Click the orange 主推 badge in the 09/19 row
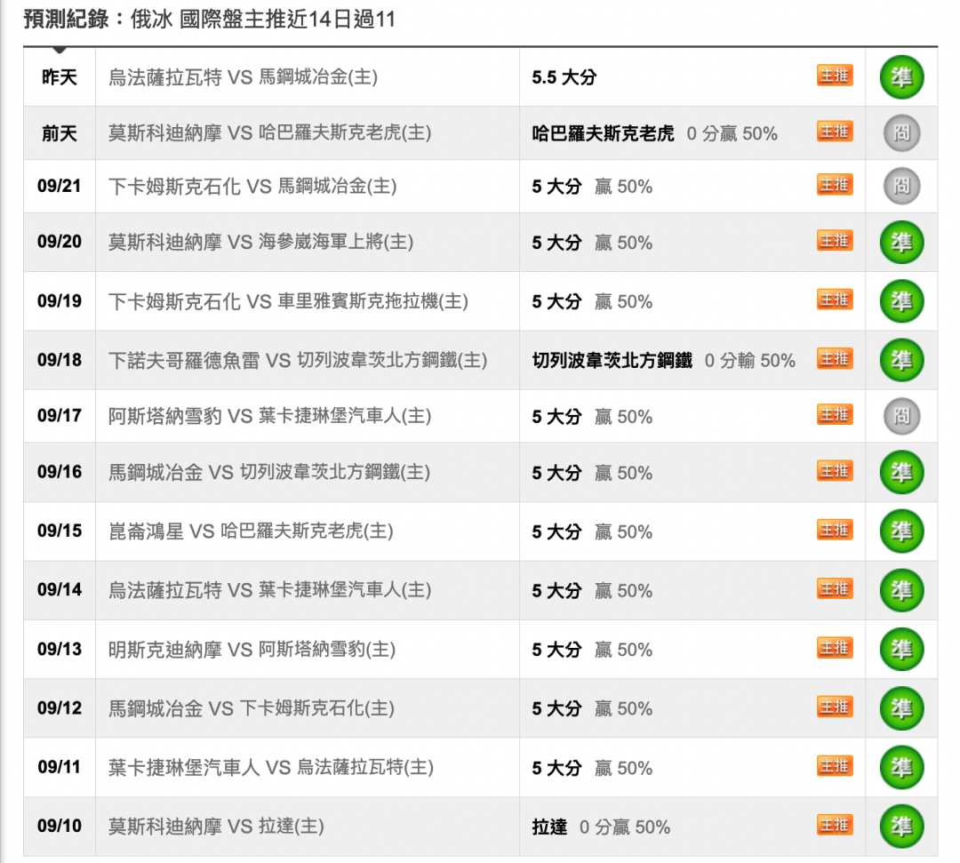 835,300
